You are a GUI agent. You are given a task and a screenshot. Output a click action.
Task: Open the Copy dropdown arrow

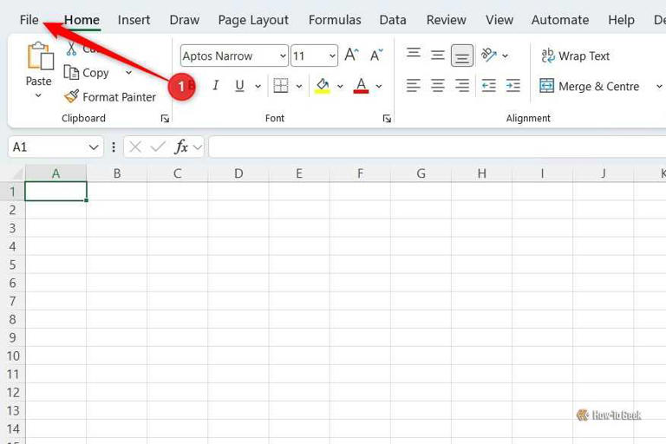click(128, 73)
